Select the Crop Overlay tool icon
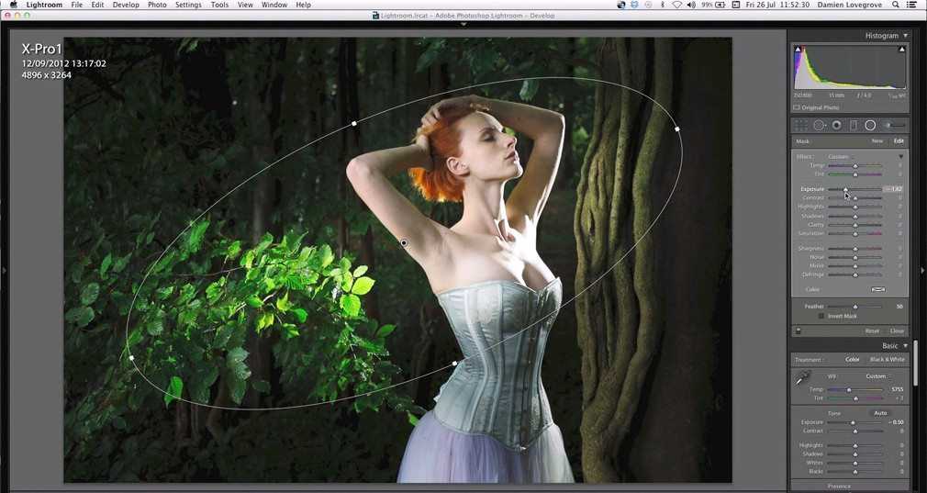Image resolution: width=927 pixels, height=493 pixels. pos(801,126)
